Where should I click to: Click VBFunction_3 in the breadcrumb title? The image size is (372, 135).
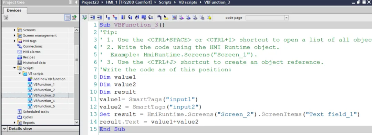[217, 2]
